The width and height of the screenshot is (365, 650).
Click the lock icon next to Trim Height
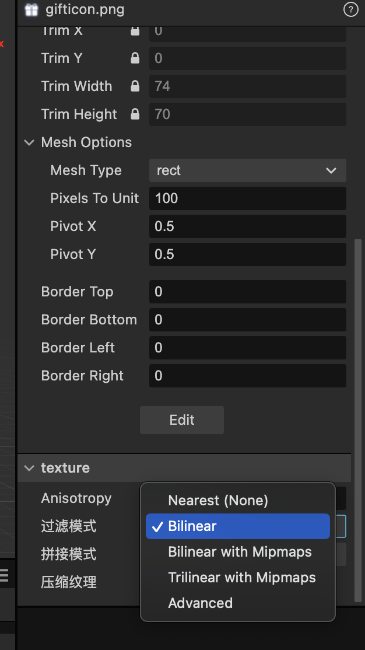135,114
